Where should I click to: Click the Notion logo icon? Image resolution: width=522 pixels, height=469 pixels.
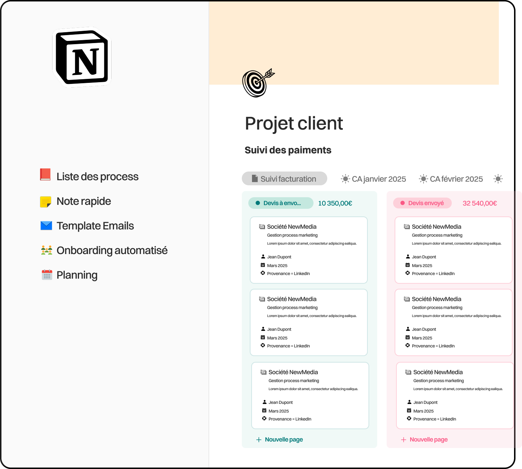(83, 57)
